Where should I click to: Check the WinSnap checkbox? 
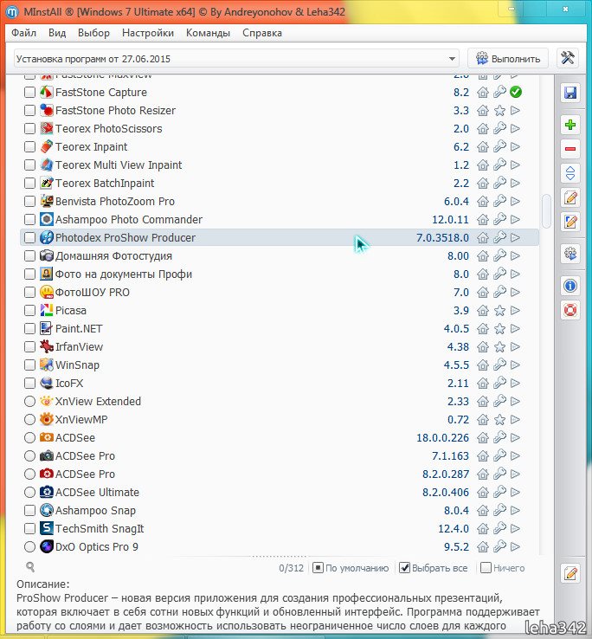click(29, 365)
